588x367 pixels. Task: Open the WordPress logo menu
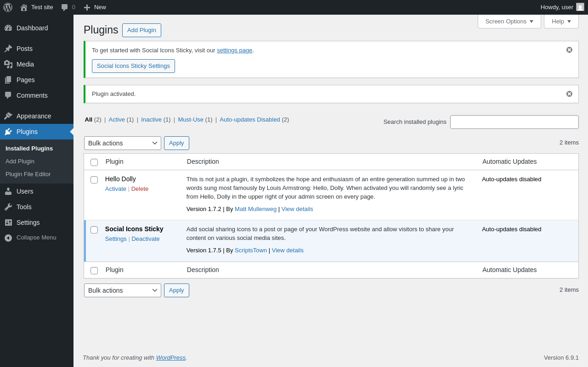click(x=8, y=7)
